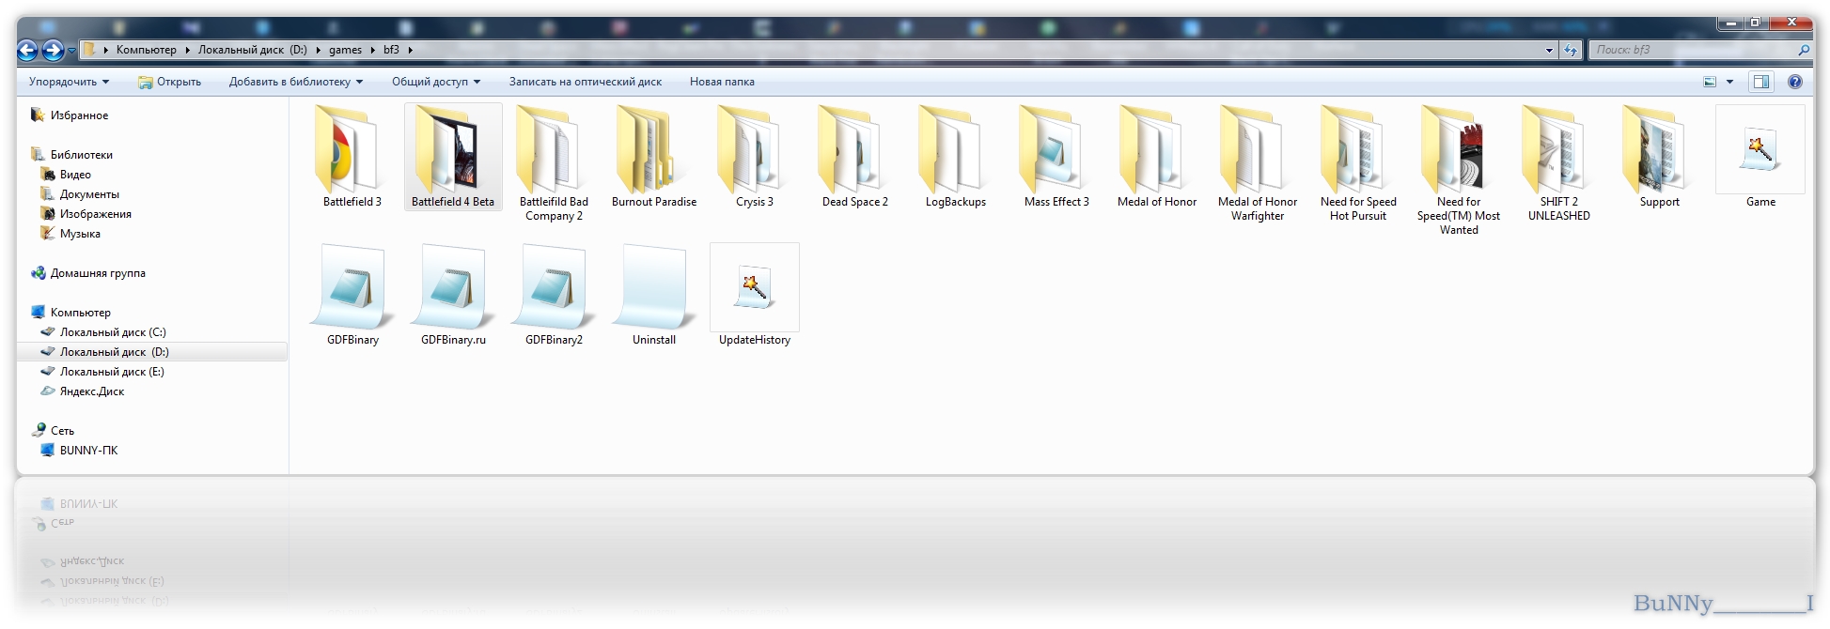Viewport: 1830px width, 629px height.
Task: Open the Battlefield 3 folder
Action: click(352, 157)
